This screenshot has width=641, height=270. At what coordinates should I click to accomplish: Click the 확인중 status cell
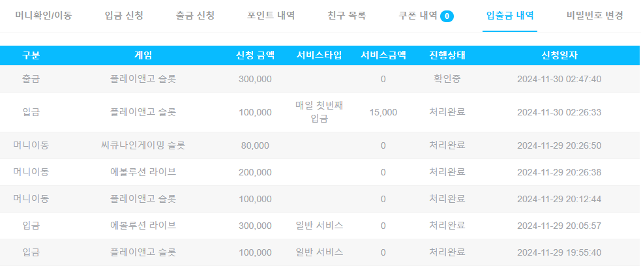(x=447, y=79)
